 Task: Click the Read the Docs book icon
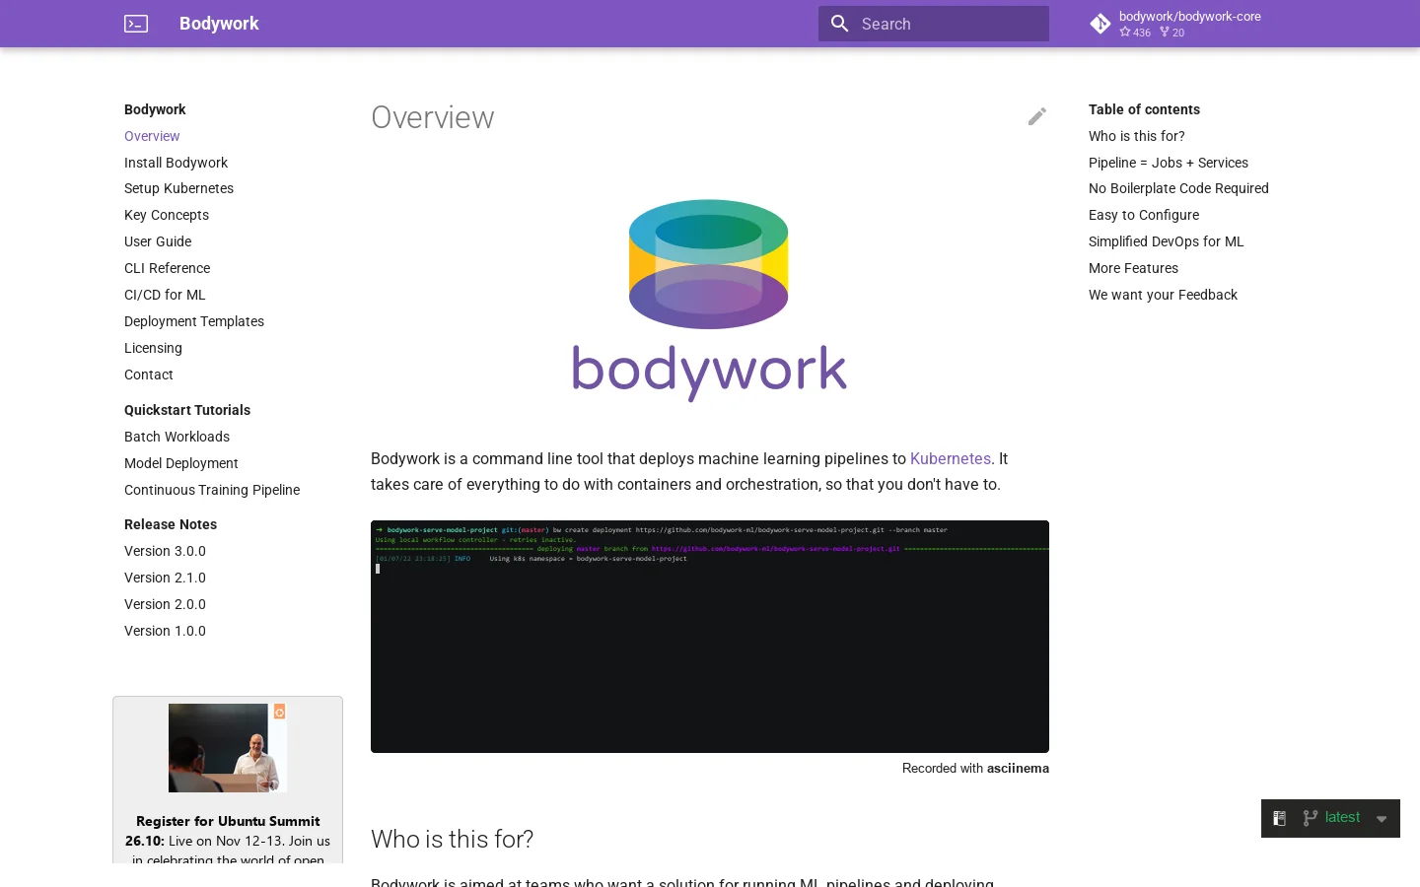1280,818
